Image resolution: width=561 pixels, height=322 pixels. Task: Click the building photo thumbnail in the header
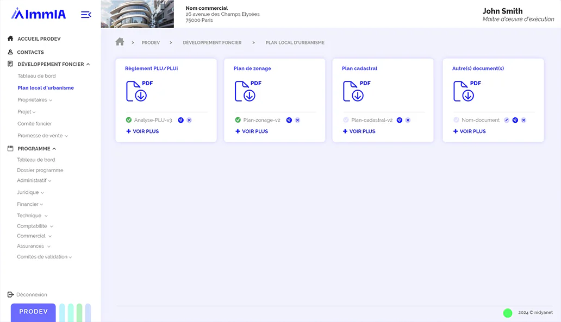(x=138, y=14)
